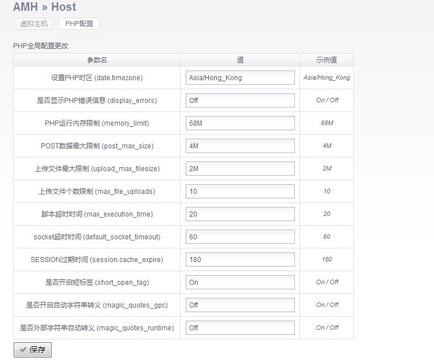Select the default_socket_timeout input field
434x361 pixels.
[240, 237]
